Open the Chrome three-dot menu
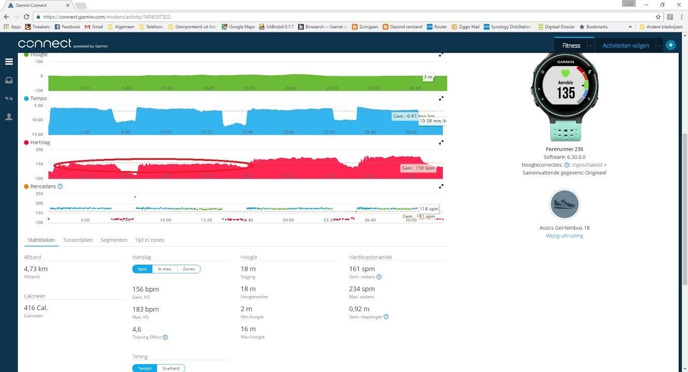 click(681, 17)
